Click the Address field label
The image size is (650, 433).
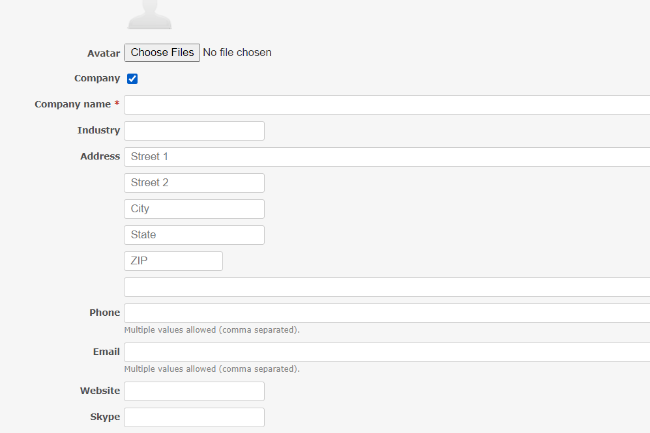100,156
